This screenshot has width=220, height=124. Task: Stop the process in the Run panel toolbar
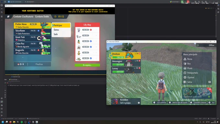coord(7,83)
